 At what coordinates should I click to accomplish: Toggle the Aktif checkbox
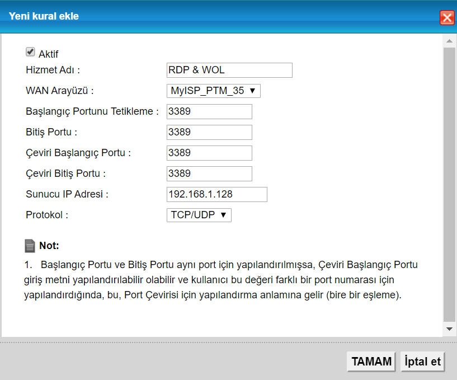[x=30, y=52]
